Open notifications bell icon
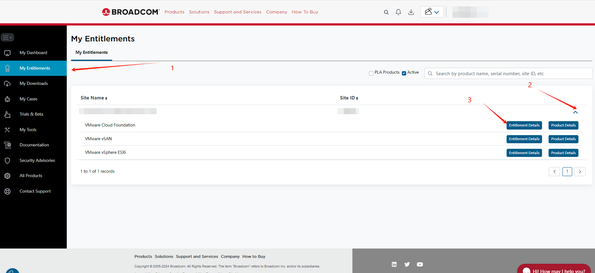The width and height of the screenshot is (595, 273). [399, 12]
